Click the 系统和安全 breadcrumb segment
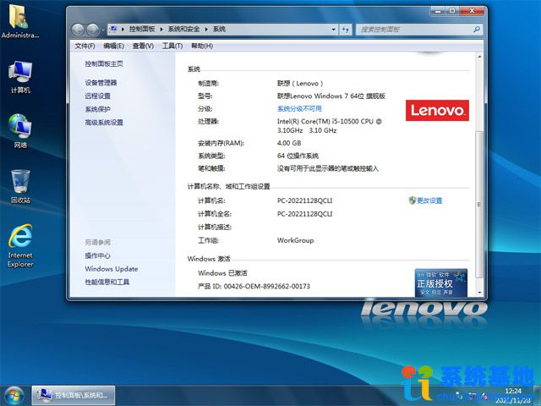Viewport: 541px width, 406px height. (183, 30)
